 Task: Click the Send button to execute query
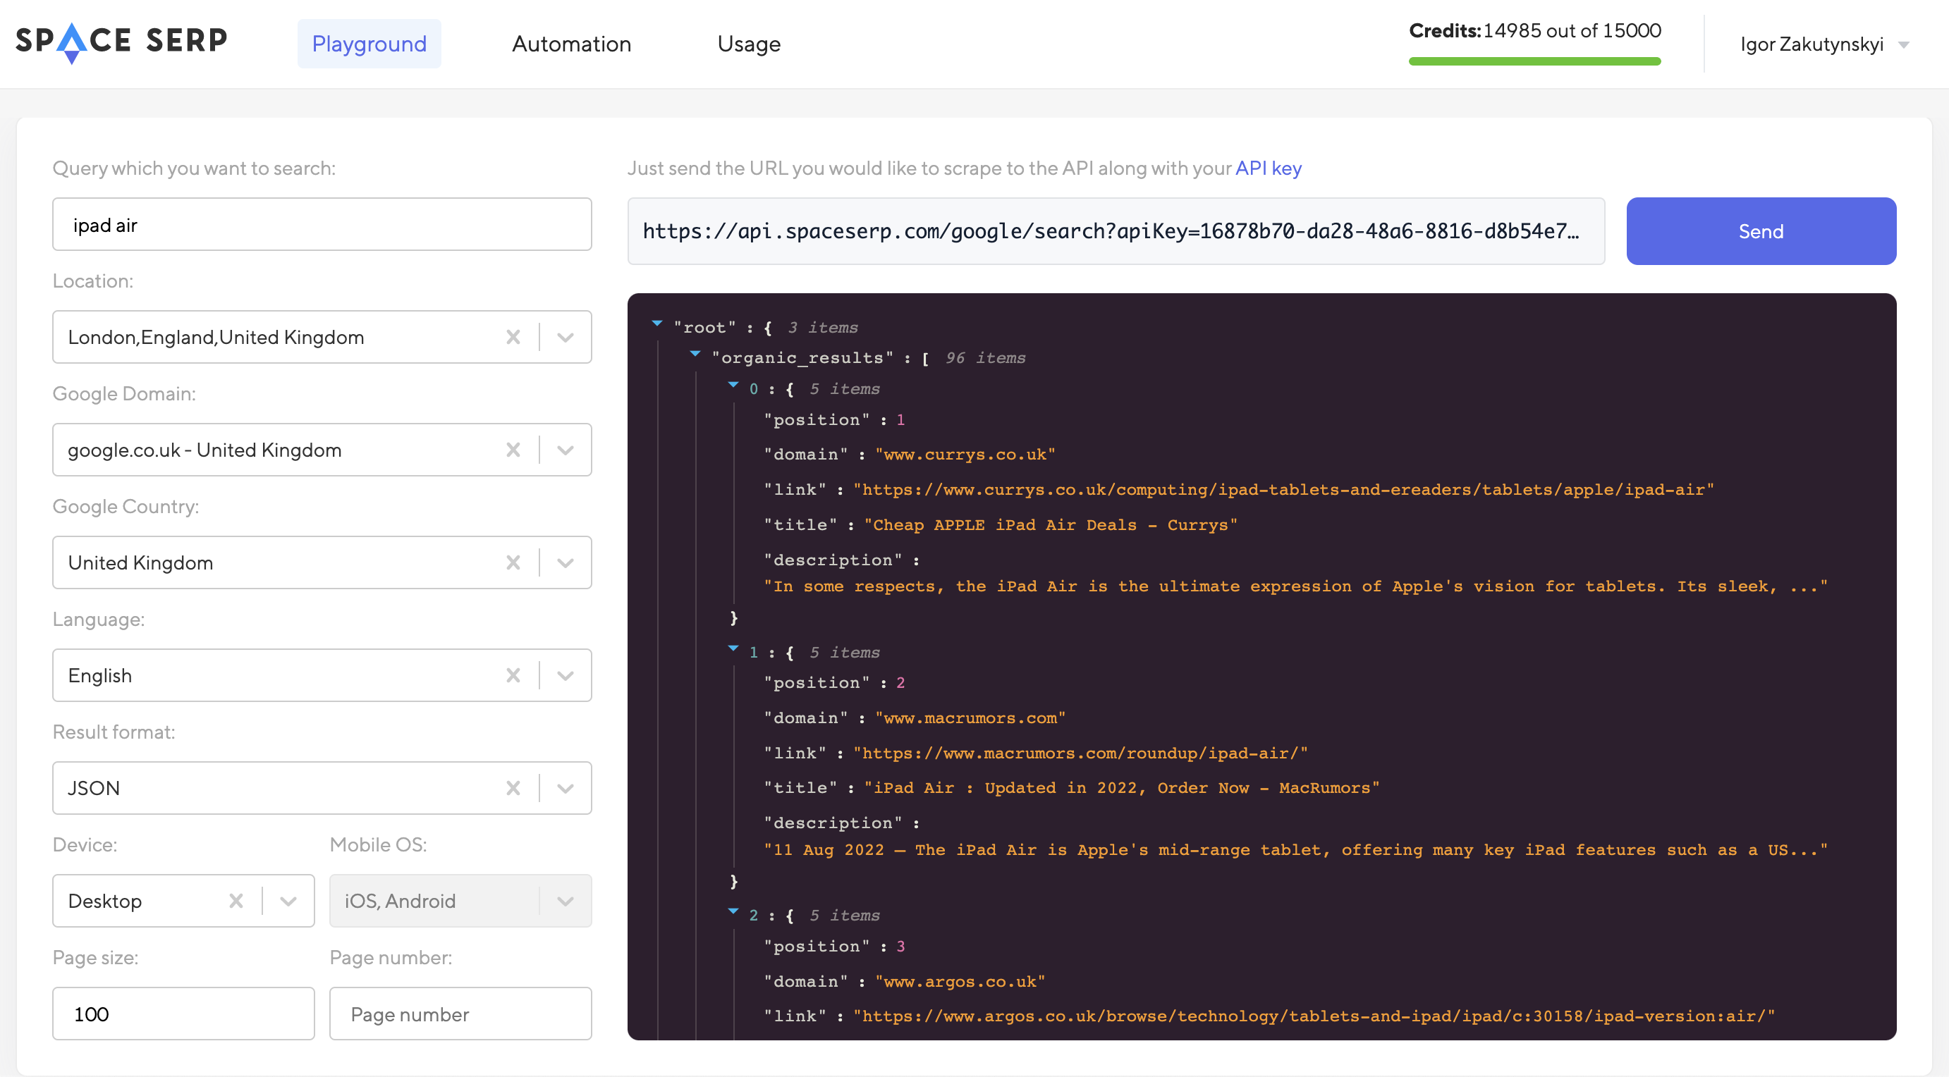1761,230
